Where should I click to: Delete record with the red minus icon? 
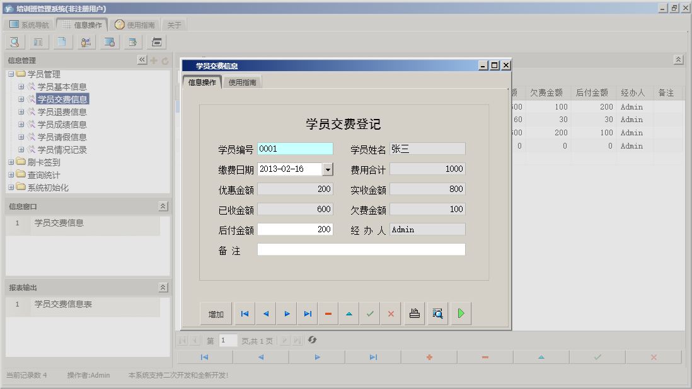[x=328, y=313]
